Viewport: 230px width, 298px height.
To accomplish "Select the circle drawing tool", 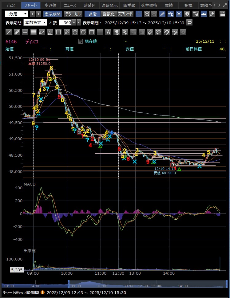I will click(x=83, y=32).
